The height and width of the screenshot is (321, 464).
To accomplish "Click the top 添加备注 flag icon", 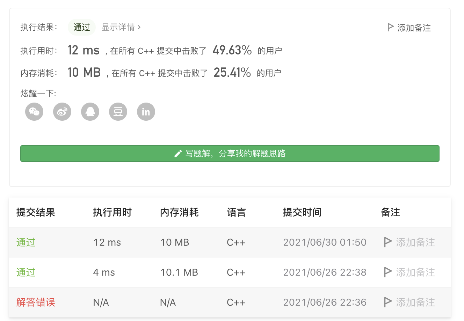I will [x=391, y=27].
